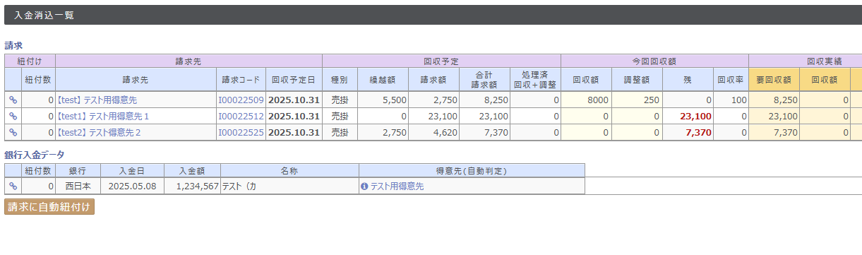The width and height of the screenshot is (862, 255).
Task: Click 回収予定日 column header
Action: click(294, 80)
